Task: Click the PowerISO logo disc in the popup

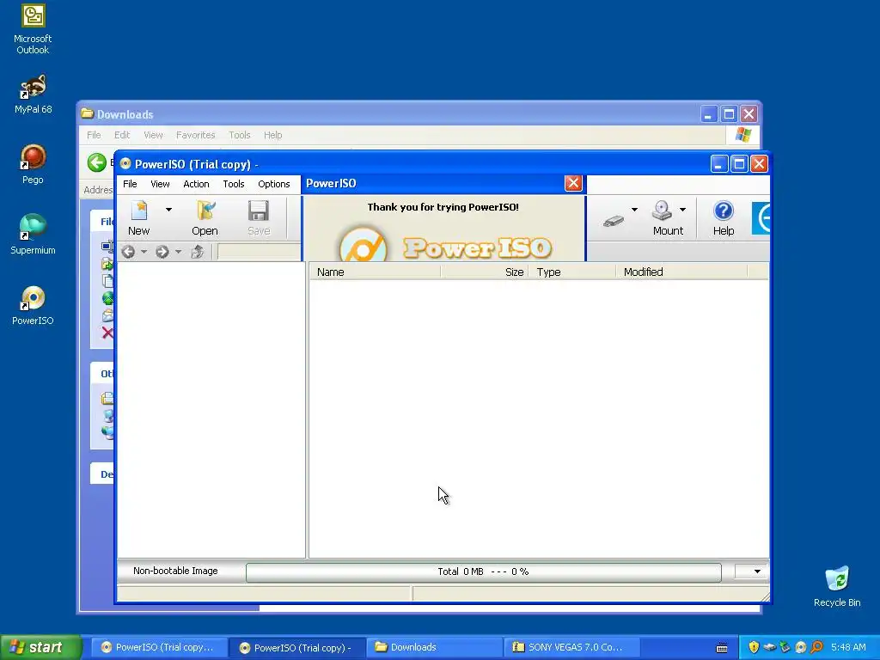Action: pyautogui.click(x=364, y=245)
